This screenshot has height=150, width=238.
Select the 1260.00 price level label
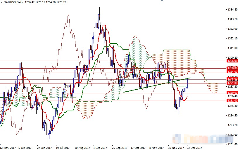point(232,93)
